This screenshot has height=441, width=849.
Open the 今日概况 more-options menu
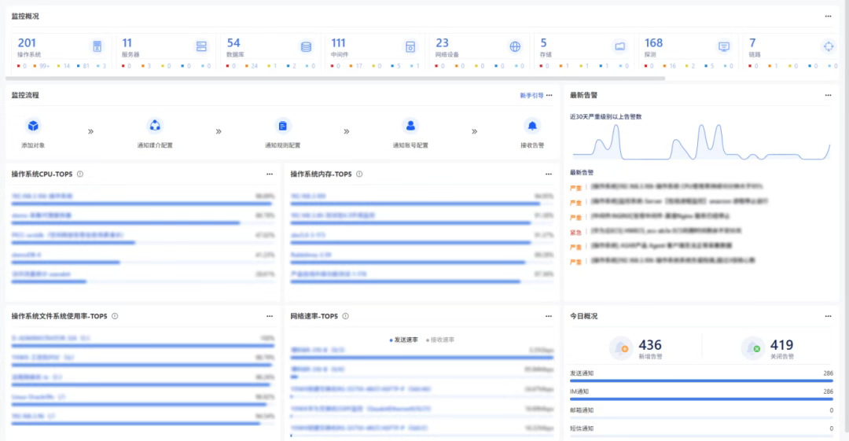tap(828, 316)
